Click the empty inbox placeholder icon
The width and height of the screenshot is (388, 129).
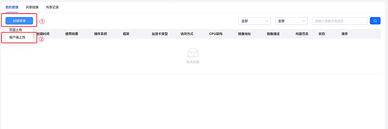pos(193,53)
